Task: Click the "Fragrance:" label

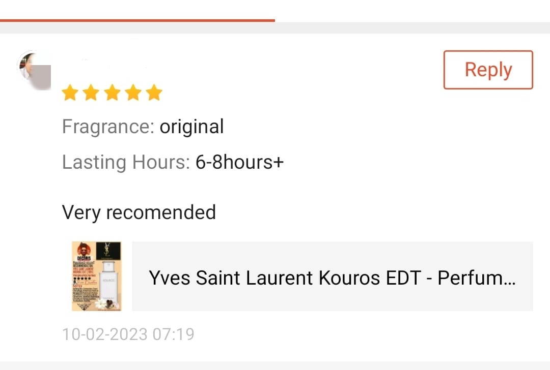Action: [108, 127]
